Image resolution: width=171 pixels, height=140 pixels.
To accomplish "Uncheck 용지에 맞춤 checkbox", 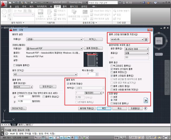I will point(68,84).
